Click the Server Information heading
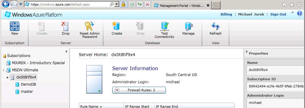305x108 pixels. click(135, 68)
